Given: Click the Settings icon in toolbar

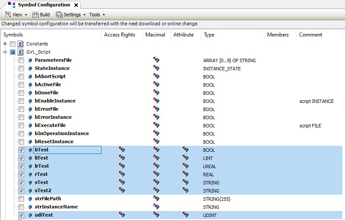Looking at the screenshot, I should click(59, 15).
